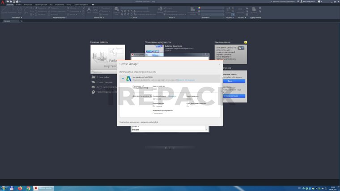Click the AutoCAD application menu logo
Viewport: 340px width, 191px height.
point(3,2)
